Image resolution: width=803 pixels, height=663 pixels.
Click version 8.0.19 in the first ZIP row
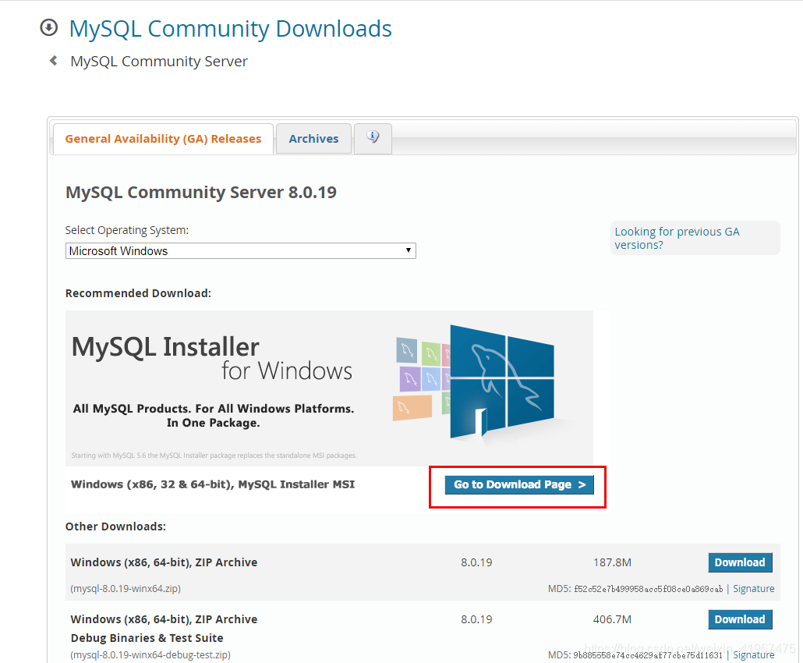476,562
